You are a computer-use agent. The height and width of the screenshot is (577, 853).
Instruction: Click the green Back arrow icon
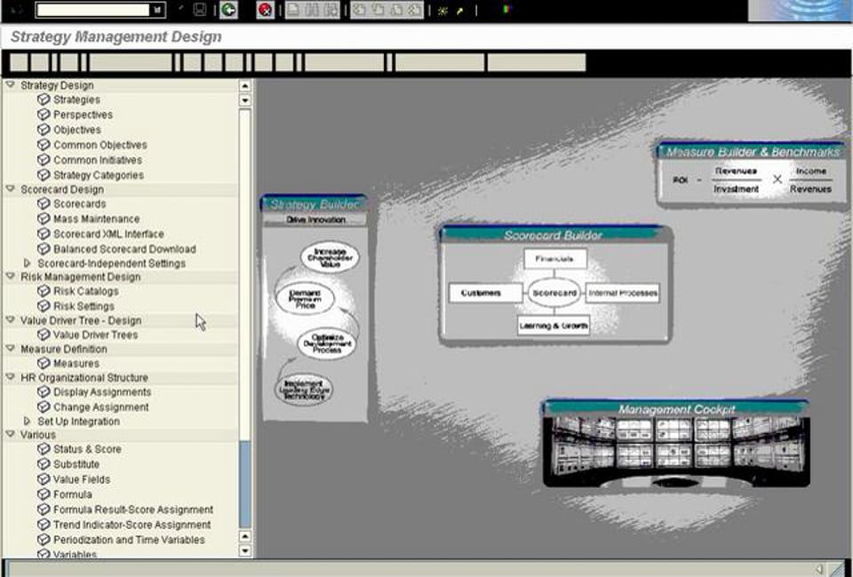point(228,10)
